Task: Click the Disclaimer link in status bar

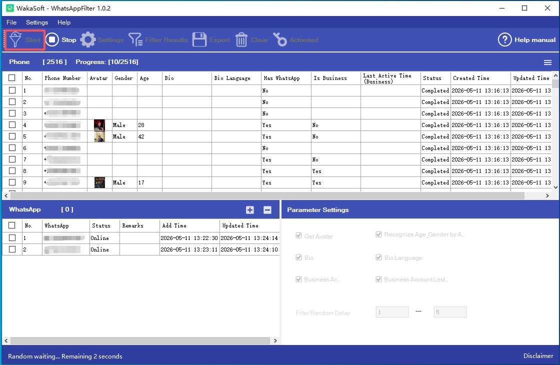Action: coord(538,355)
